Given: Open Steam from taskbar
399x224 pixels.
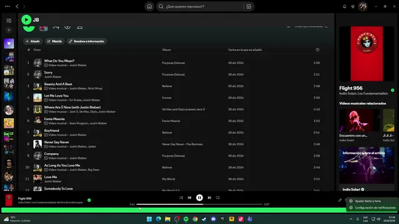Looking at the screenshot, I should (x=204, y=219).
